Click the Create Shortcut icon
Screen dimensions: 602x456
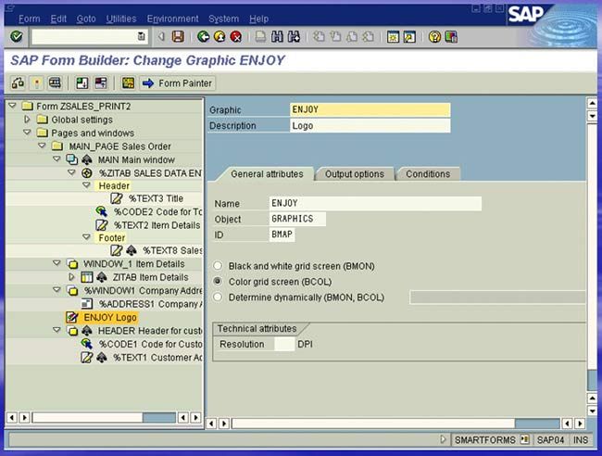tap(409, 37)
